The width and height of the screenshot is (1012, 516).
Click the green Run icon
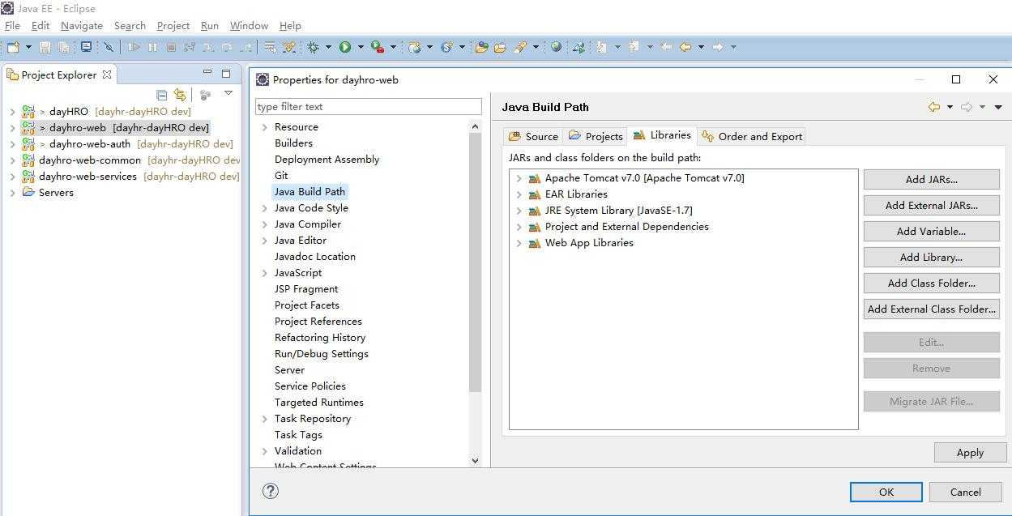pyautogui.click(x=345, y=48)
